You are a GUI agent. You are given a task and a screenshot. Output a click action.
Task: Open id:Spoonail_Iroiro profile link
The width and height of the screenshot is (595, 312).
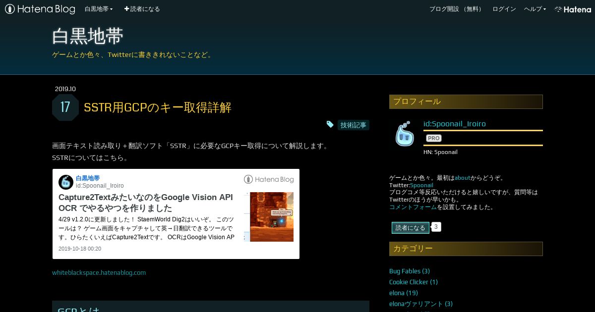coord(455,124)
